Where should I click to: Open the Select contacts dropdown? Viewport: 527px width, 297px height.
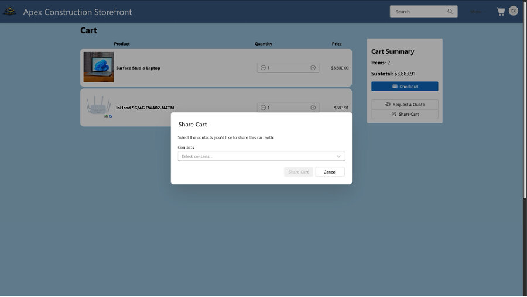(x=261, y=156)
